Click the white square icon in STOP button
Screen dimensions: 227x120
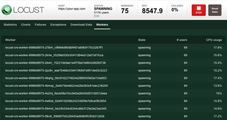(x=199, y=8)
